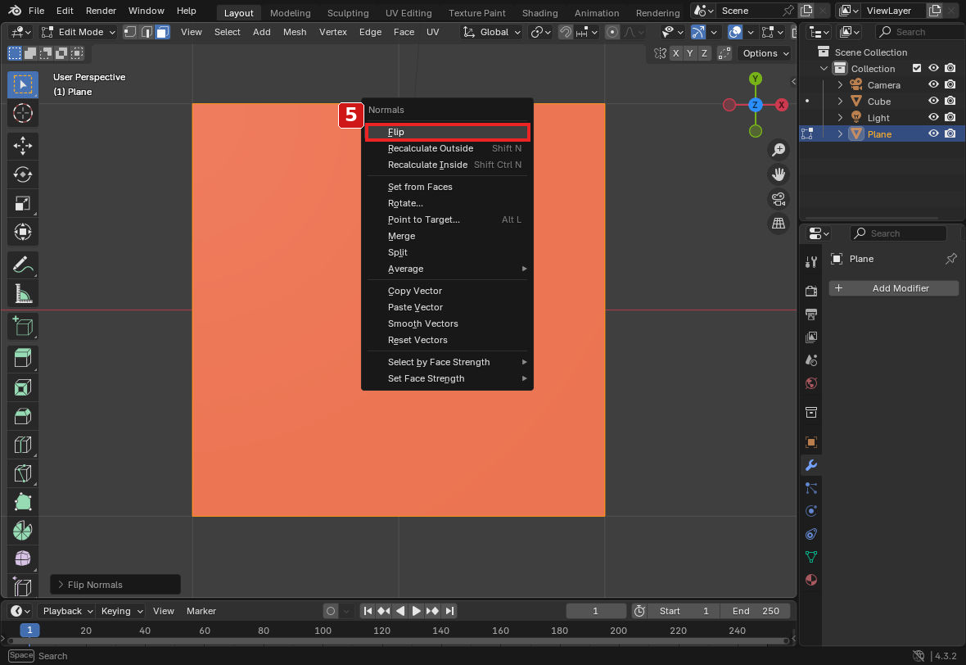The image size is (966, 665).
Task: Uncheck the Collection exclude checkbox
Action: click(917, 69)
